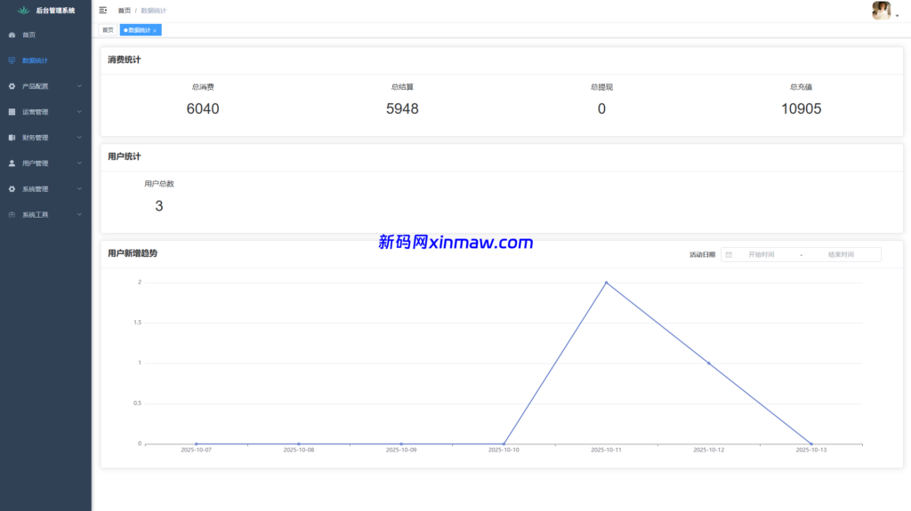The width and height of the screenshot is (911, 511).
Task: Click the 用户新增趋势 chart heading
Action: 133,253
